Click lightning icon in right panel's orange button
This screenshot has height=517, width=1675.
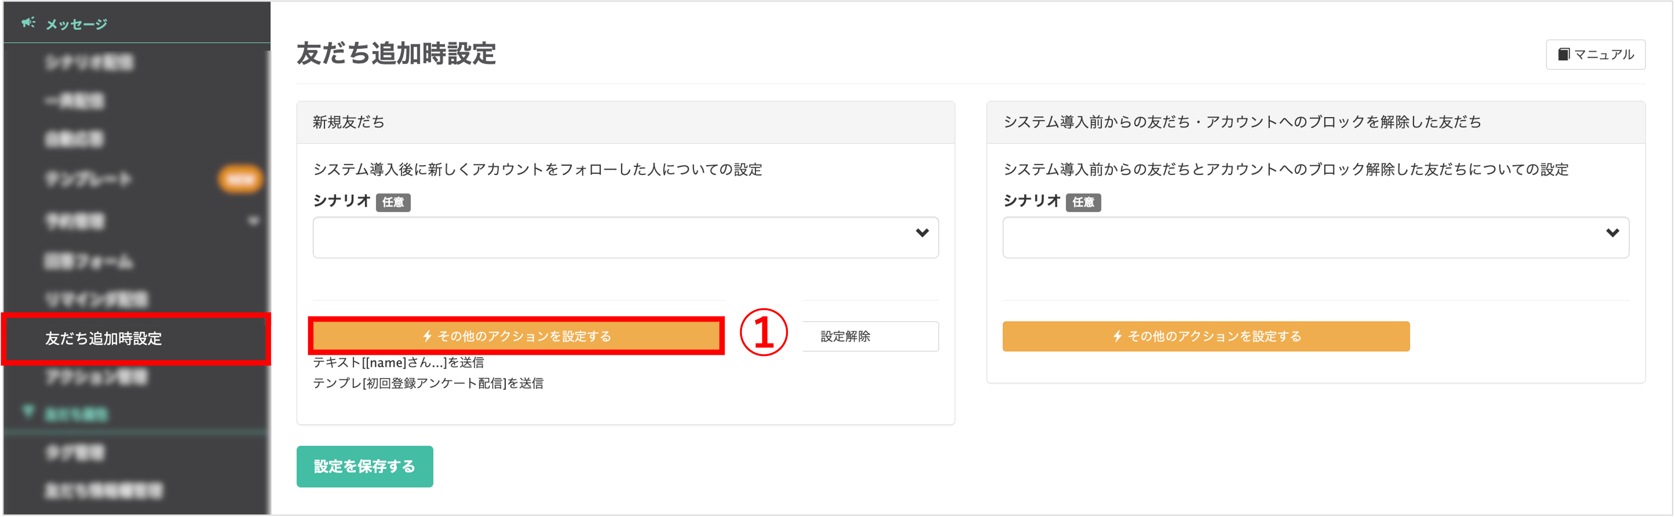pyautogui.click(x=1117, y=336)
